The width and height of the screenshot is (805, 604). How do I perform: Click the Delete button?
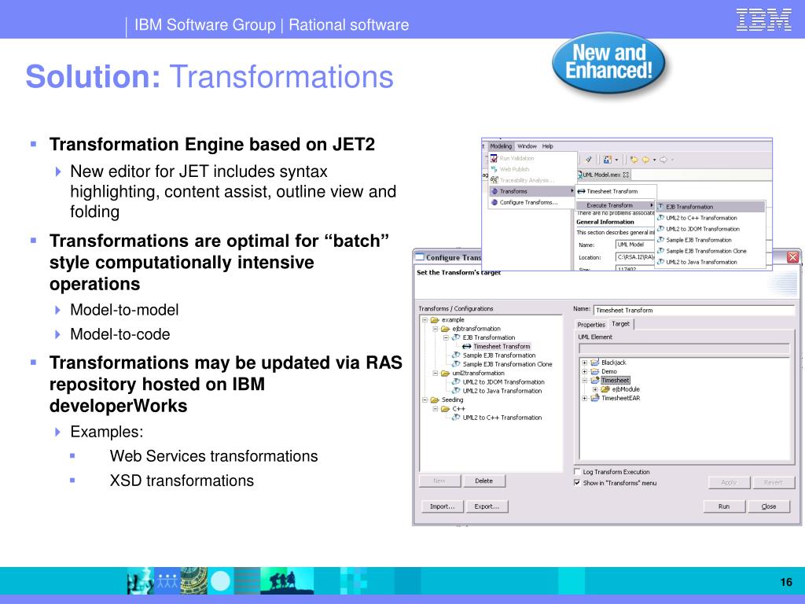point(483,481)
